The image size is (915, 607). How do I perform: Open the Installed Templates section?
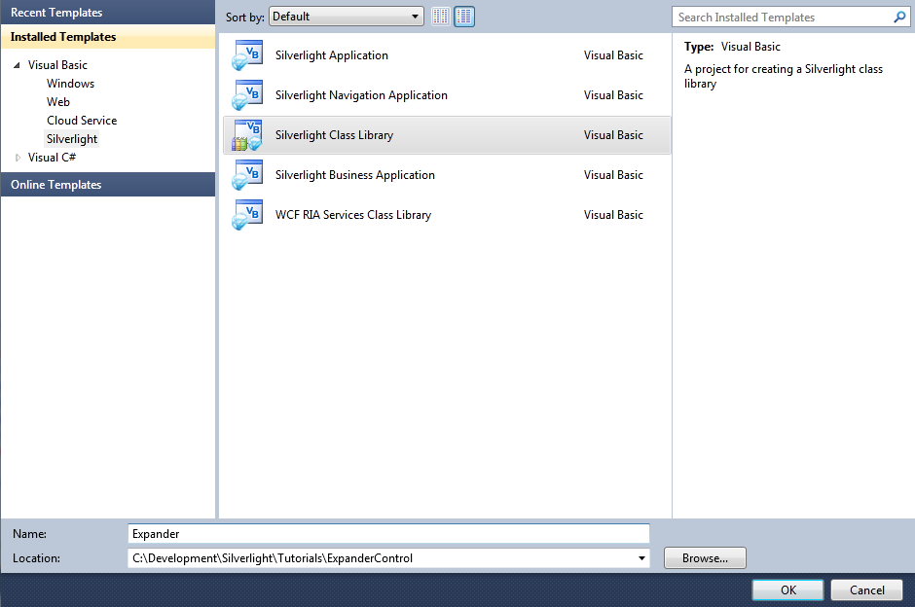[108, 37]
